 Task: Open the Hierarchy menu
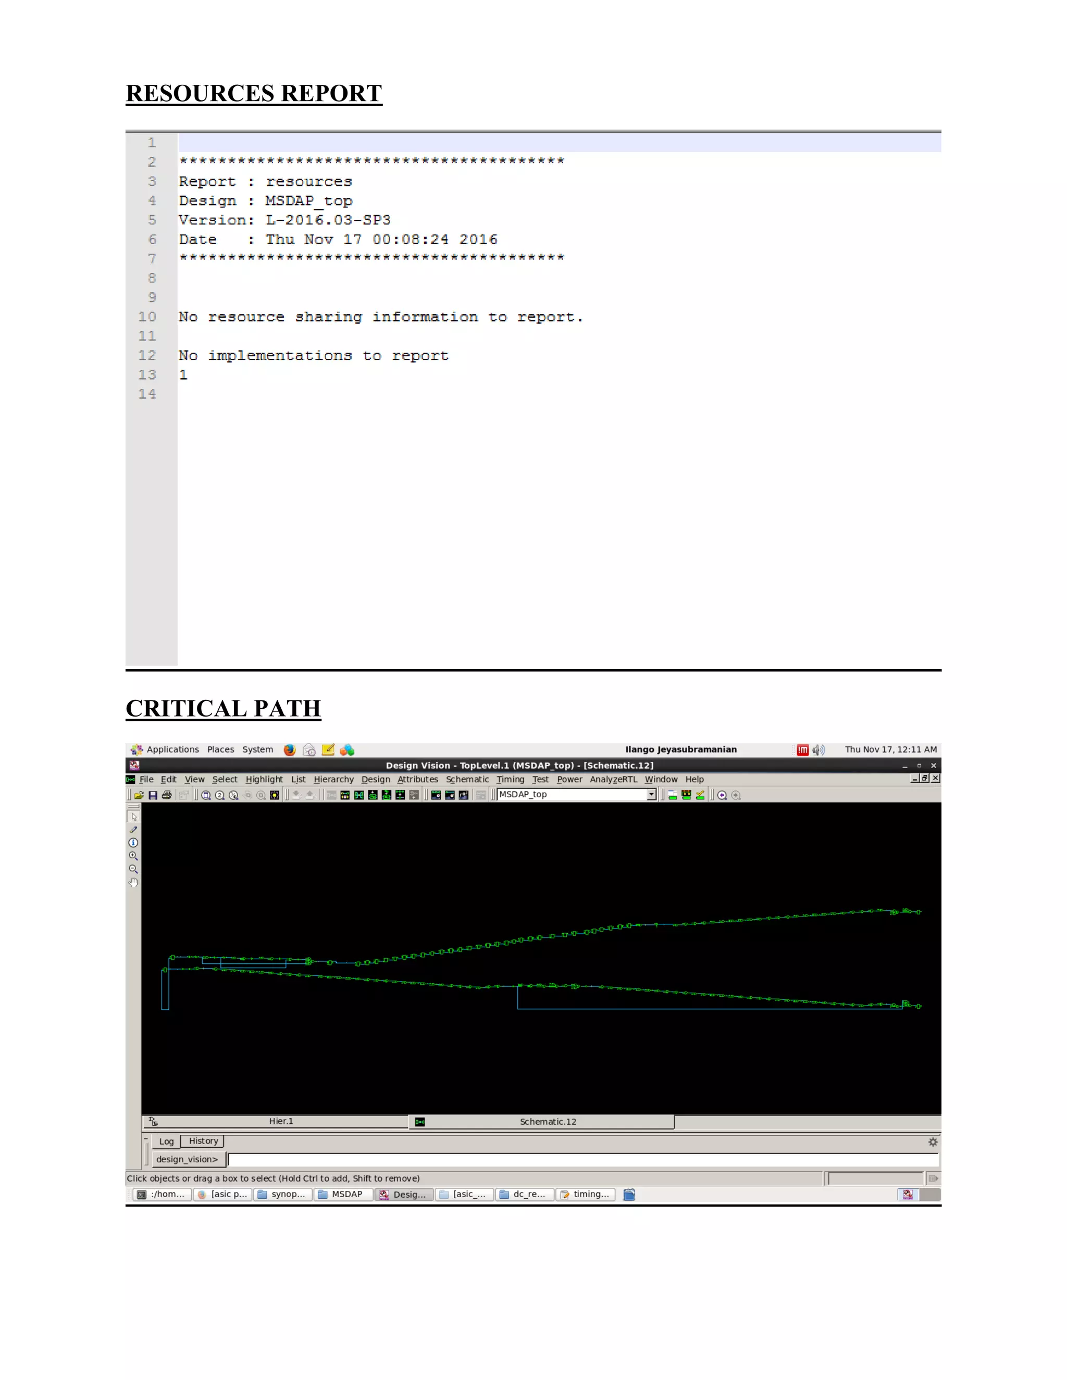334,780
